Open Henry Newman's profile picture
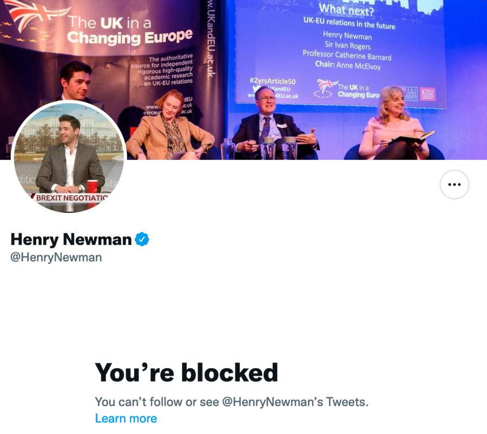The width and height of the screenshot is (487, 434). click(x=69, y=157)
